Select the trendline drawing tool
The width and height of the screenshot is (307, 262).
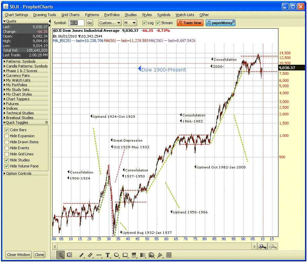click(x=82, y=255)
